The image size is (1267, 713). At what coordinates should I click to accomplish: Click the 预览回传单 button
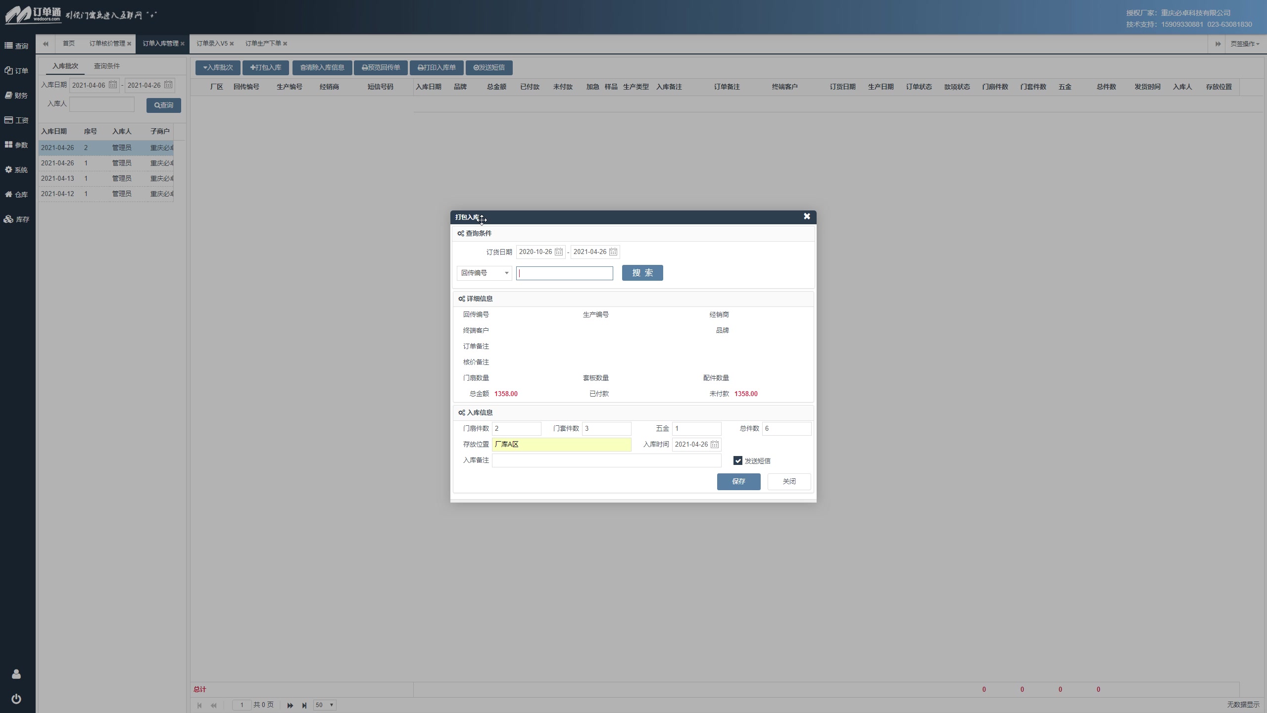(381, 67)
